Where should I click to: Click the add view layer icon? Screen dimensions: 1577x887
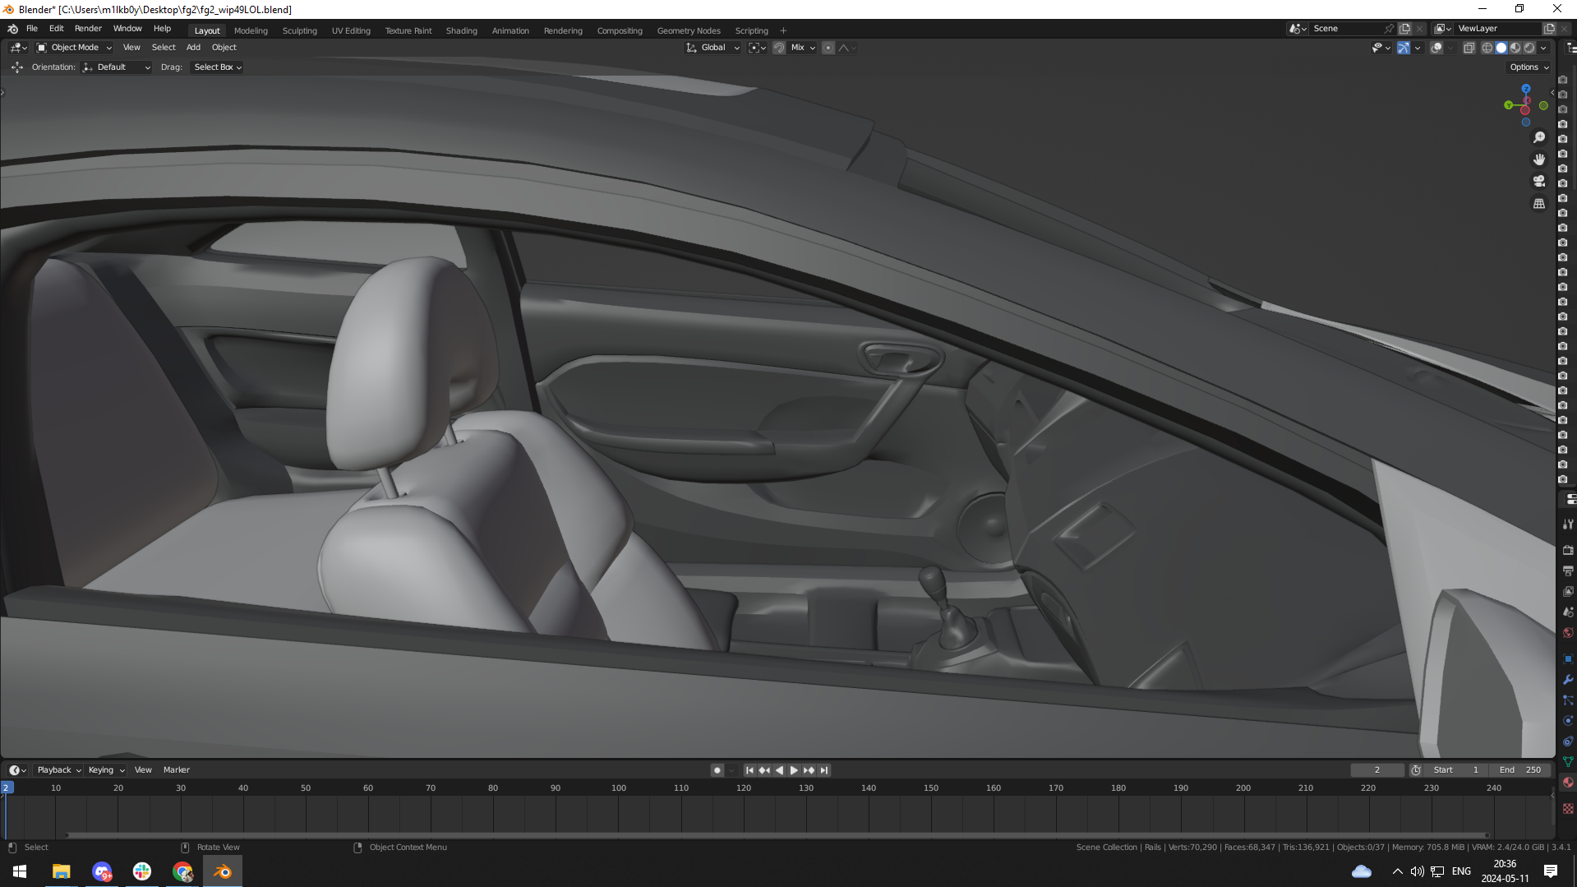tap(1549, 29)
